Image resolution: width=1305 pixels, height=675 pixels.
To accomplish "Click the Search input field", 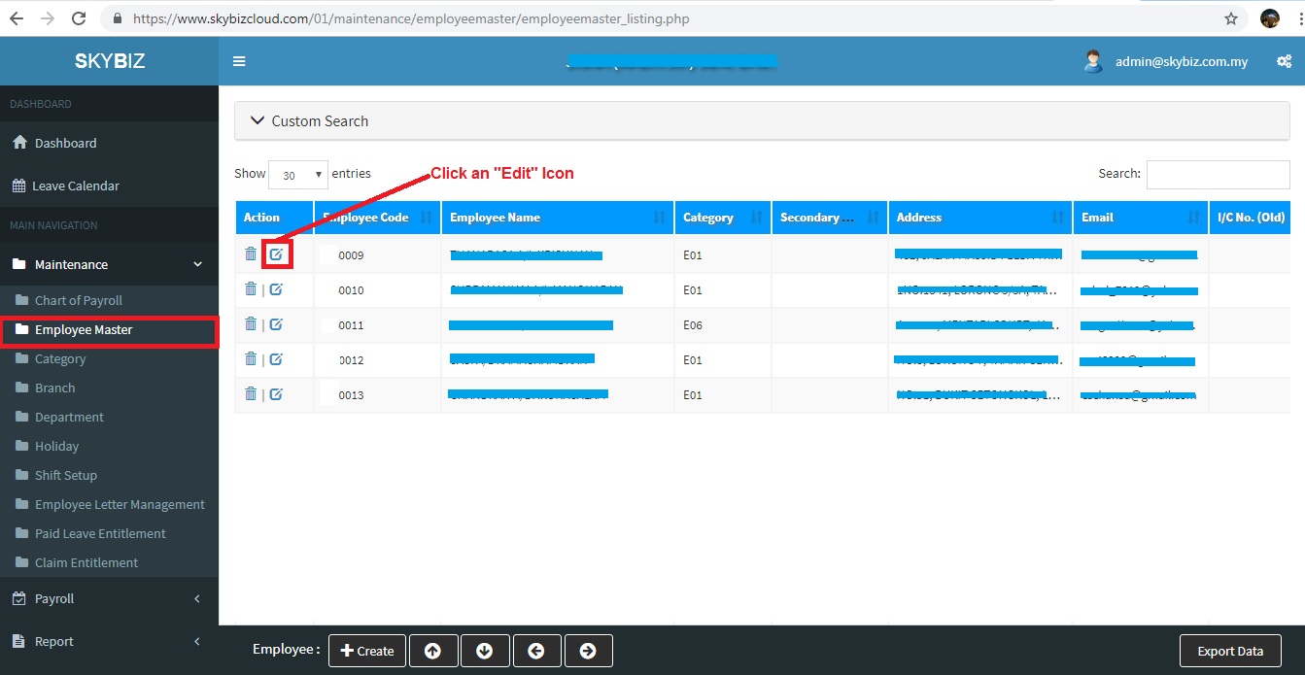I will 1218,174.
